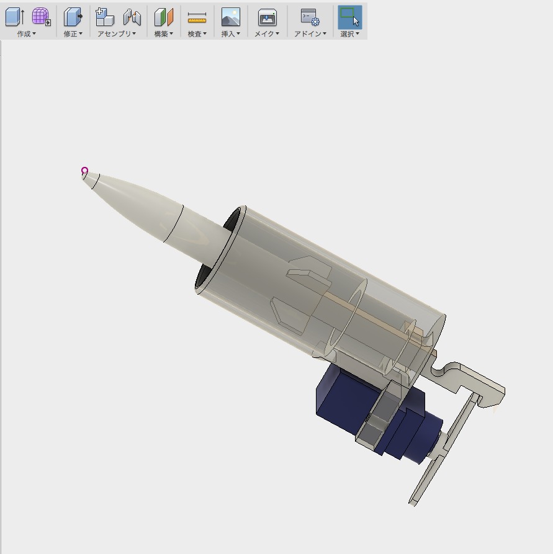Select the Measure ruler icon

coord(197,17)
